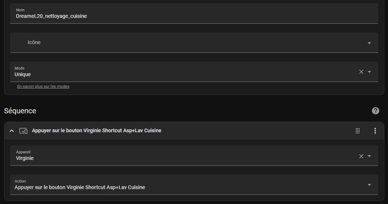Screen dimensions: 388x204
Task: Select the Mode value Unique
Action: 23,74
